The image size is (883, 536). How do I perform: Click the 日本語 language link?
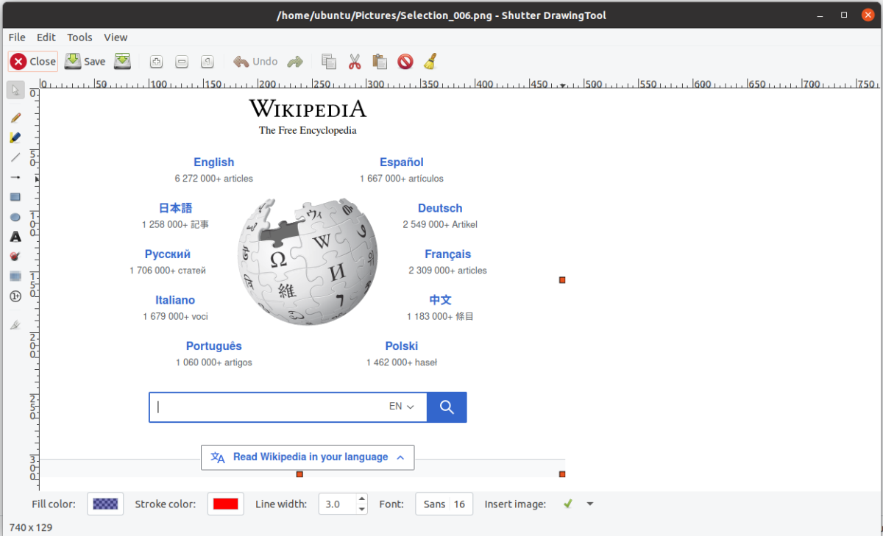coord(175,208)
